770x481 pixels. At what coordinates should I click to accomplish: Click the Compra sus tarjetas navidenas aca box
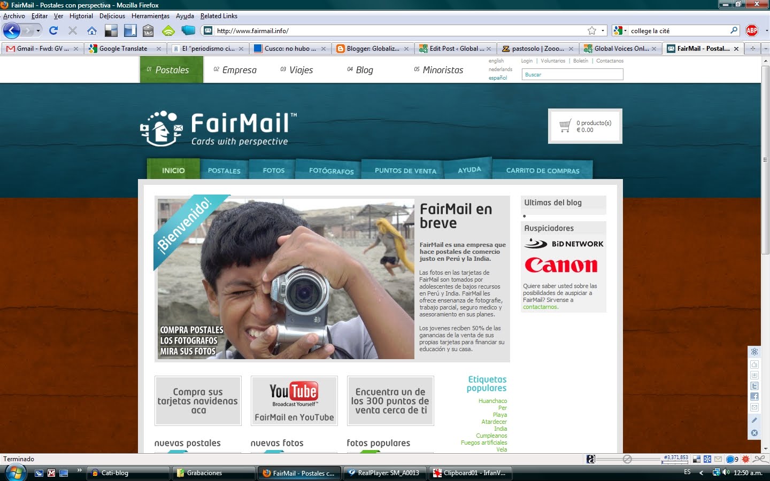[x=198, y=401]
